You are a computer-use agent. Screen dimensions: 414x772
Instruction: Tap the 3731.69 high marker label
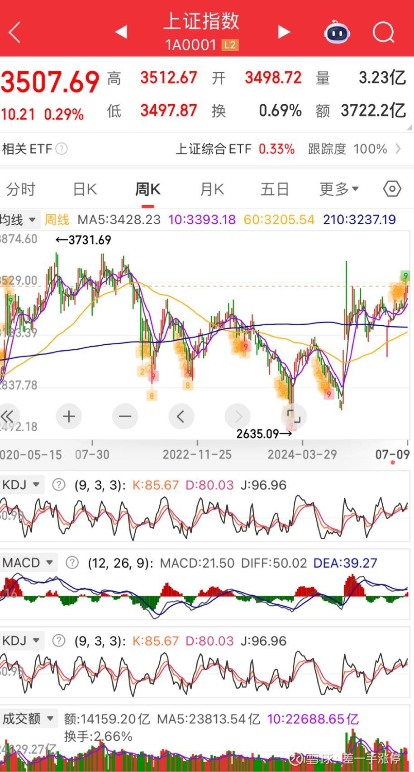point(83,240)
